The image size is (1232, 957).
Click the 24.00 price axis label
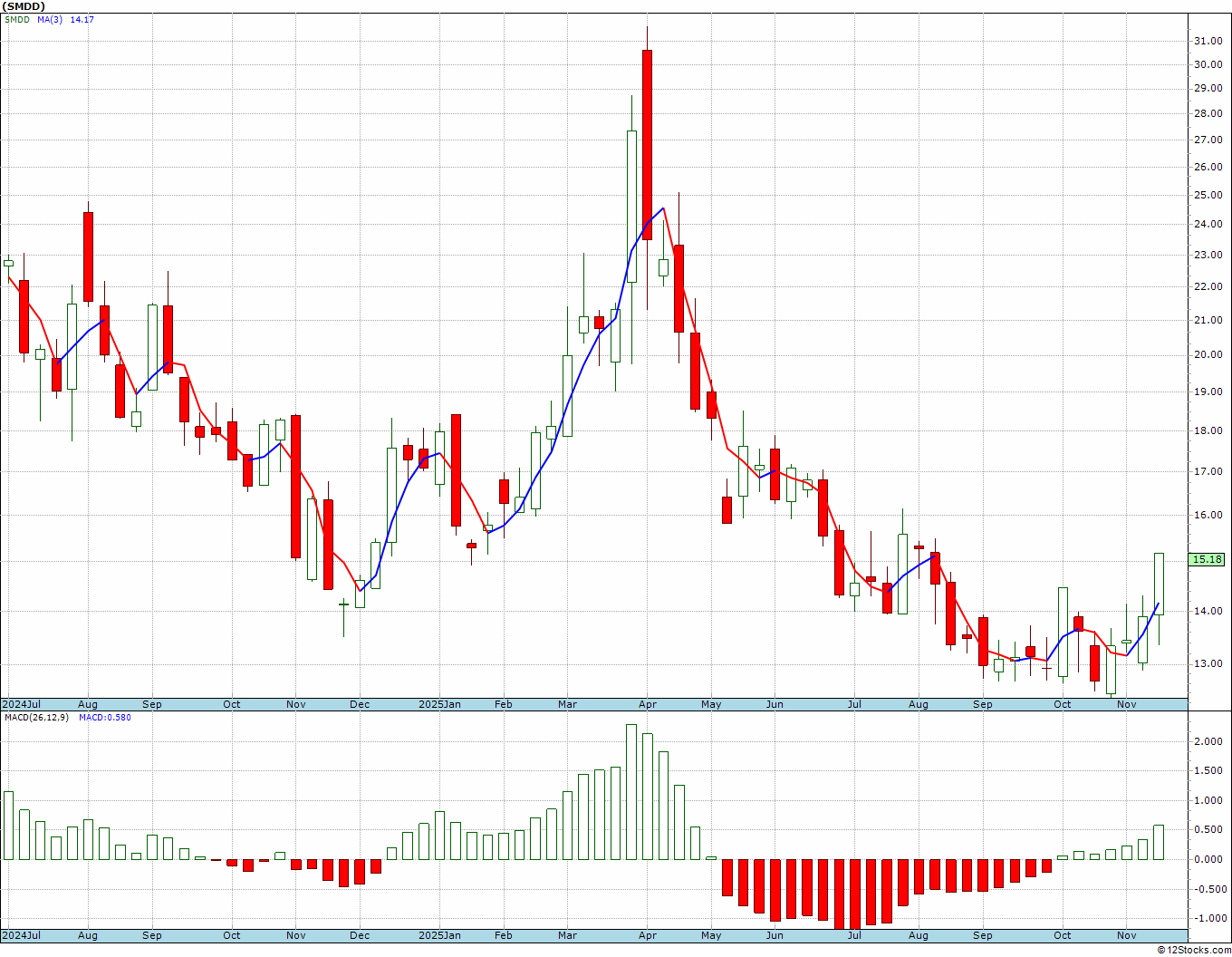(x=1208, y=224)
